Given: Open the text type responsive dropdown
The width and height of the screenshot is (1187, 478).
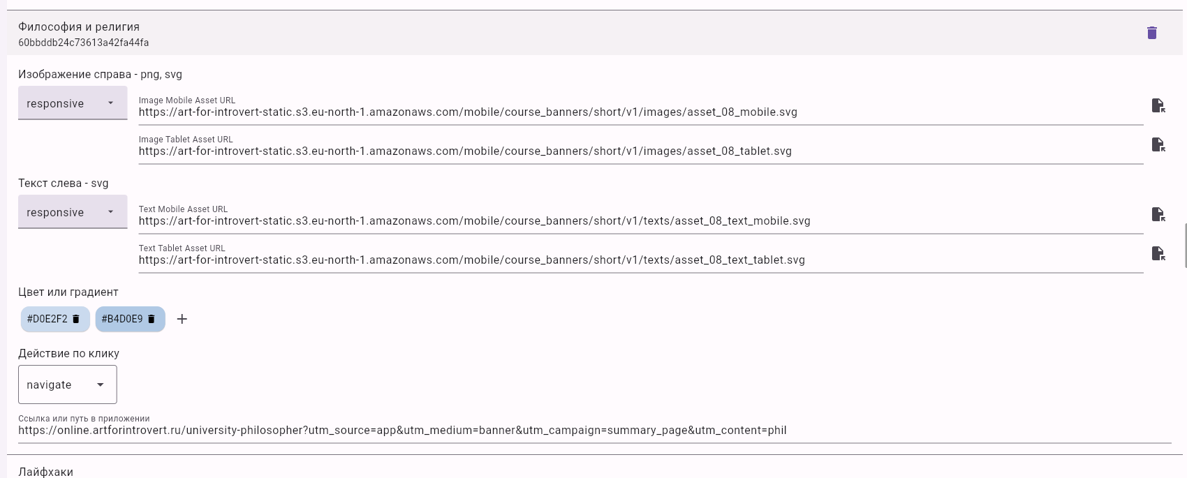Looking at the screenshot, I should 73,212.
